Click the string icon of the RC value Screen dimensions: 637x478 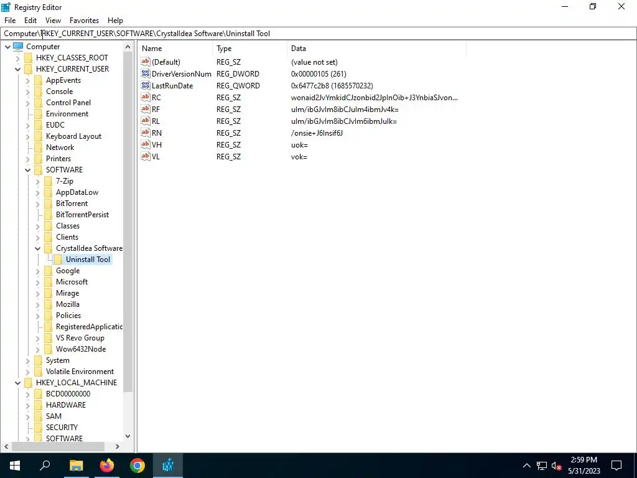146,97
